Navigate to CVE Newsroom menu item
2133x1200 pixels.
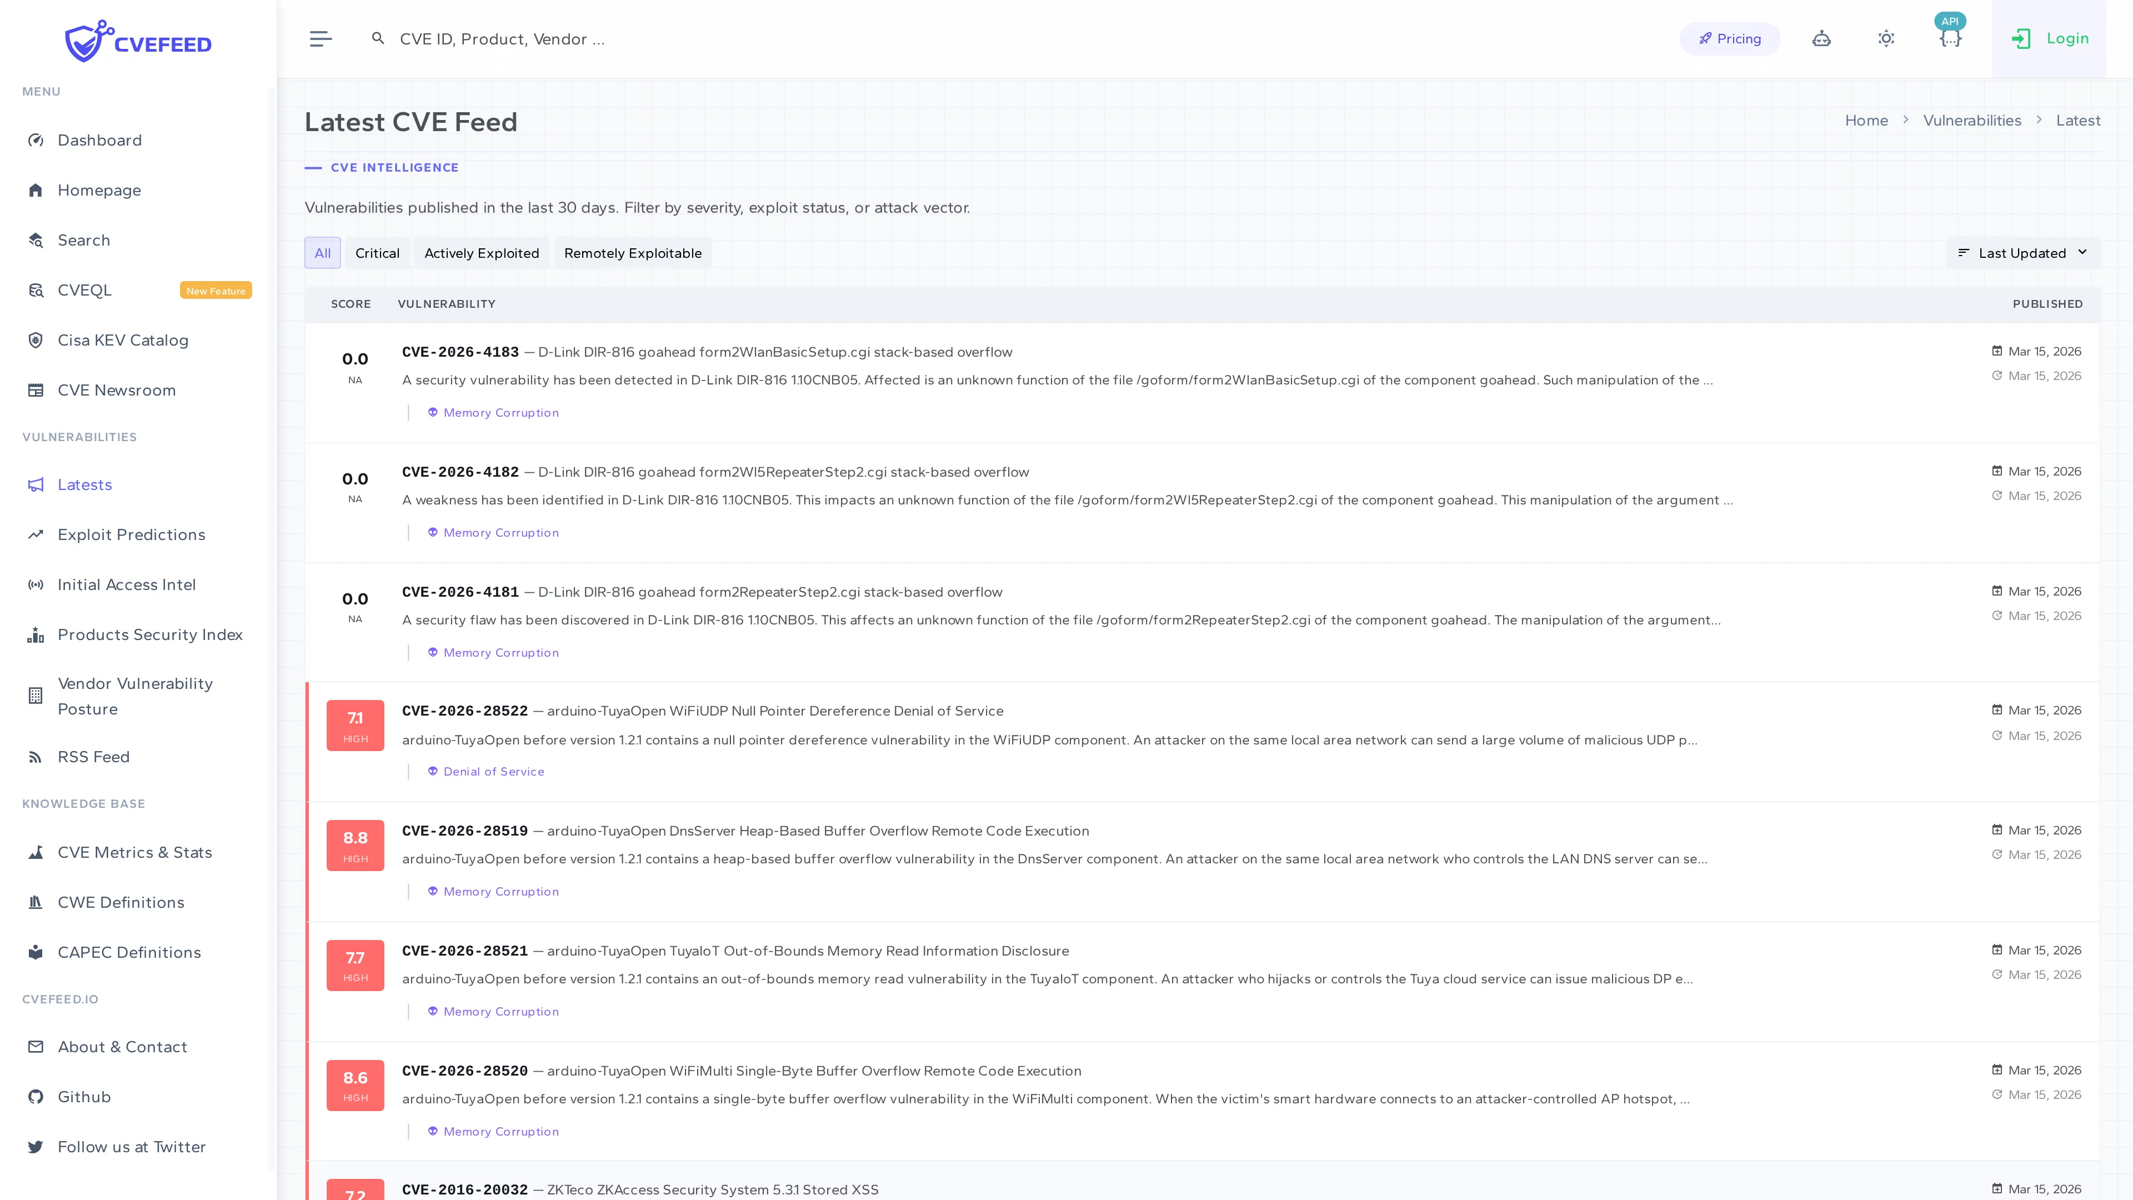117,390
